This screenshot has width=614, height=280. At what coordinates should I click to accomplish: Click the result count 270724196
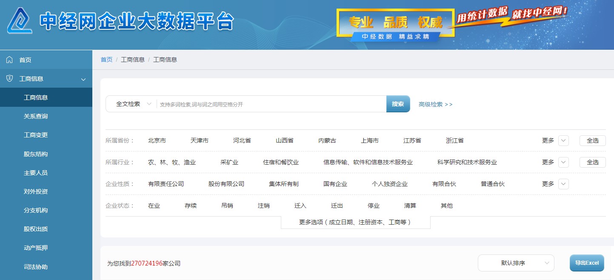[x=147, y=263]
